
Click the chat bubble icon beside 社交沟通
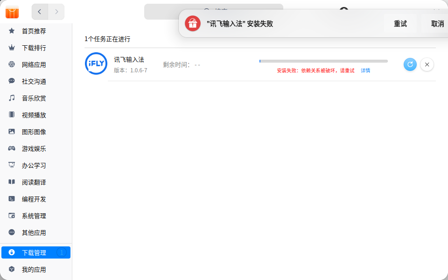(12, 81)
